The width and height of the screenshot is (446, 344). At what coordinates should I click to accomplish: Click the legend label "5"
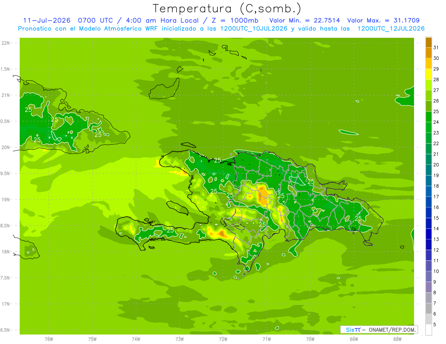435,324
